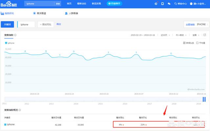Click the help icon beside 搜索指数
The image size is (210, 131).
point(15,35)
